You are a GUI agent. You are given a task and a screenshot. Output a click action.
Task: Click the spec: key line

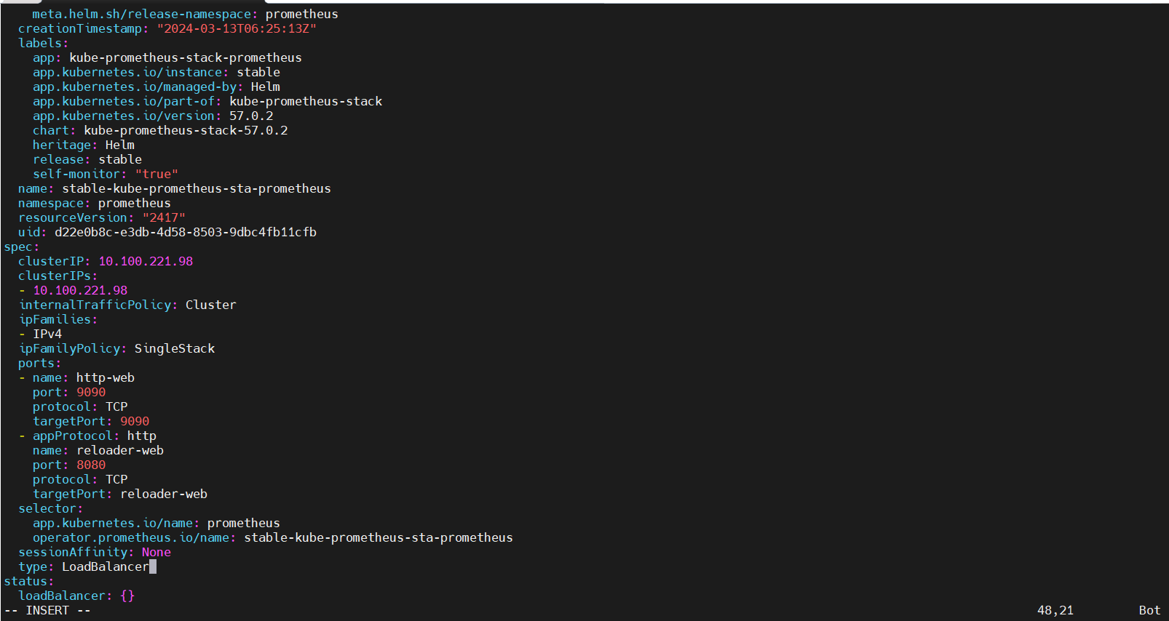[x=22, y=247]
